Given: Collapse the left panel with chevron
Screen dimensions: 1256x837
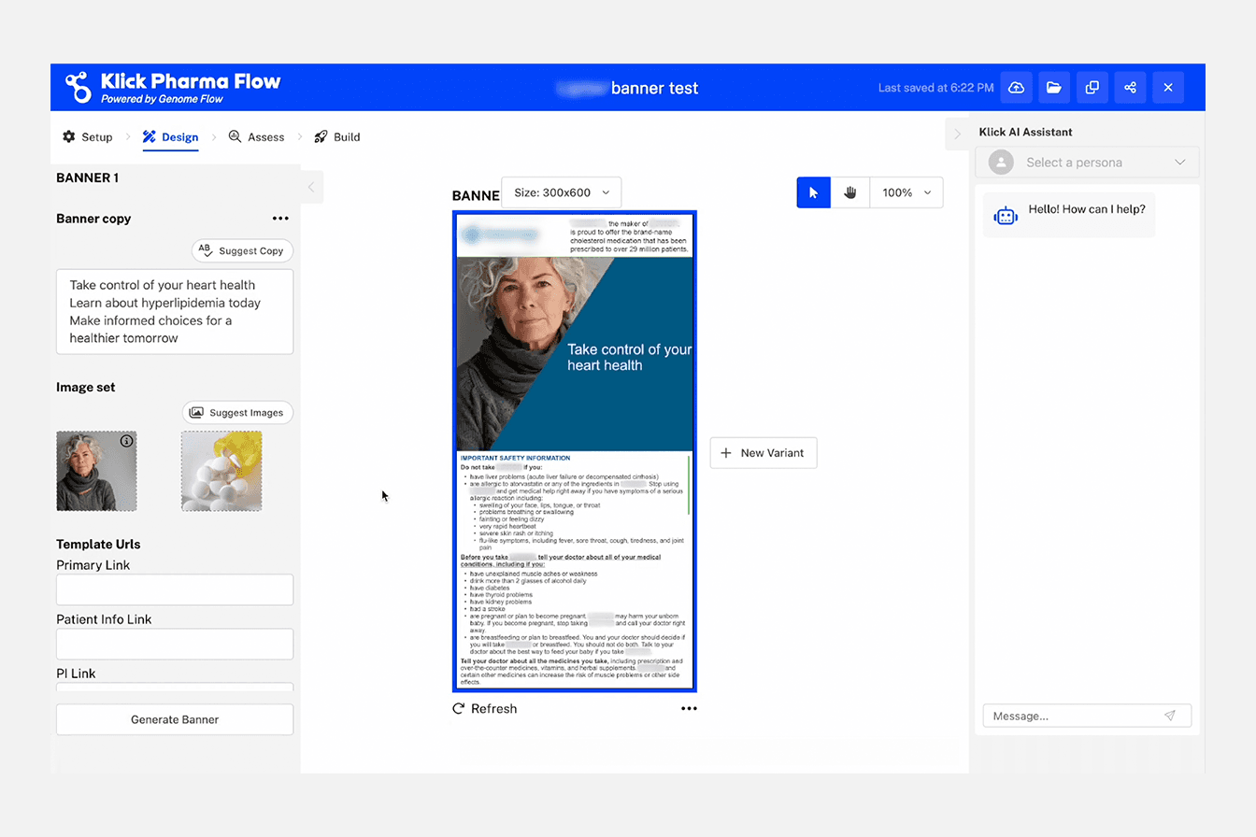Looking at the screenshot, I should (x=311, y=187).
